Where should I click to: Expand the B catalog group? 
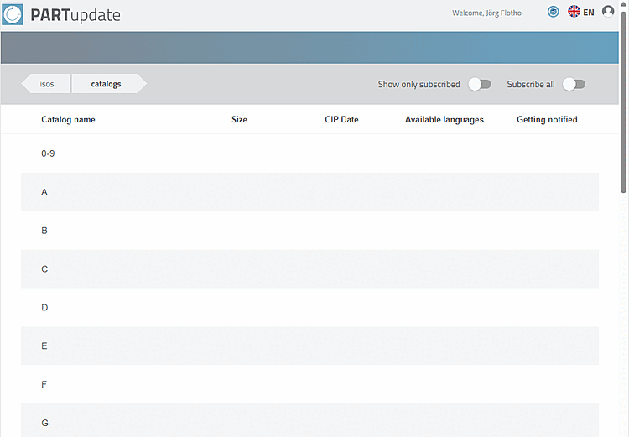coord(44,231)
